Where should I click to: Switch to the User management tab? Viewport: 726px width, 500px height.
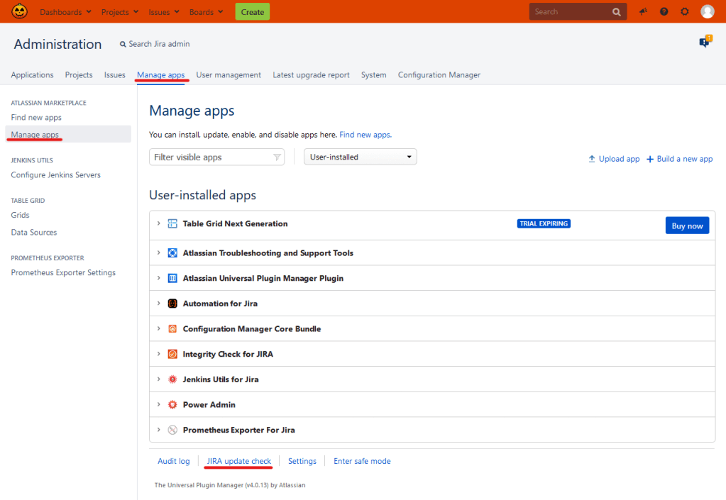(229, 75)
